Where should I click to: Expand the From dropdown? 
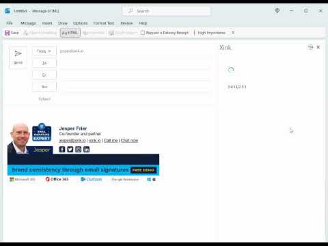pos(44,51)
